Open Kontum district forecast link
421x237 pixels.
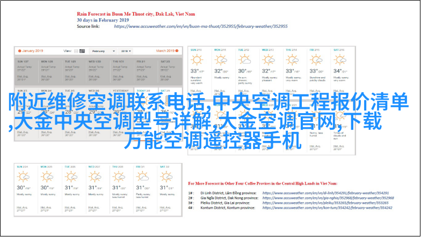coord(327,208)
